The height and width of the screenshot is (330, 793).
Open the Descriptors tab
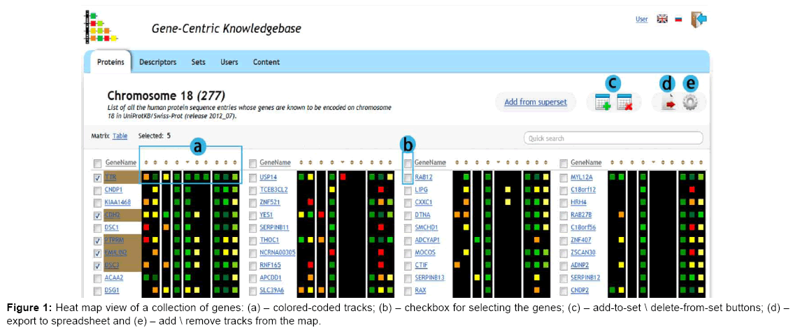point(157,62)
